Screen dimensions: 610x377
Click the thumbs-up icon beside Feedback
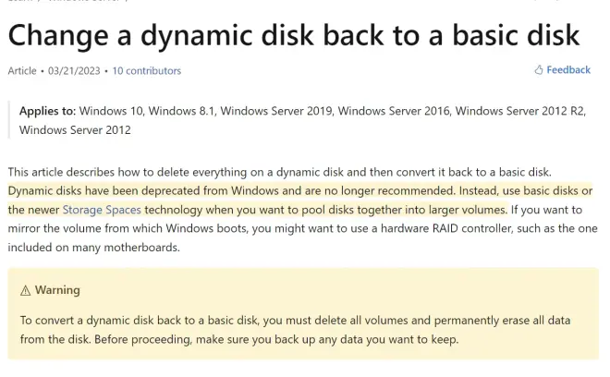(x=539, y=70)
